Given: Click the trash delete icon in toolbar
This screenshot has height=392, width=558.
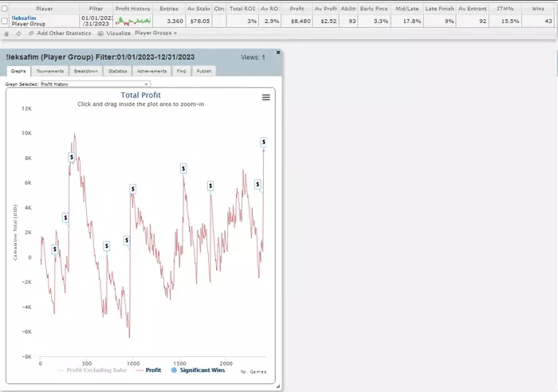Looking at the screenshot, I should 6,33.
